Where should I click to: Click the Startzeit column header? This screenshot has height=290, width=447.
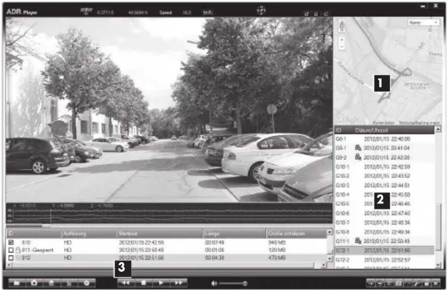(x=159, y=233)
